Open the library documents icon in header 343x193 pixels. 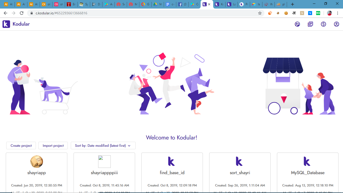click(310, 24)
